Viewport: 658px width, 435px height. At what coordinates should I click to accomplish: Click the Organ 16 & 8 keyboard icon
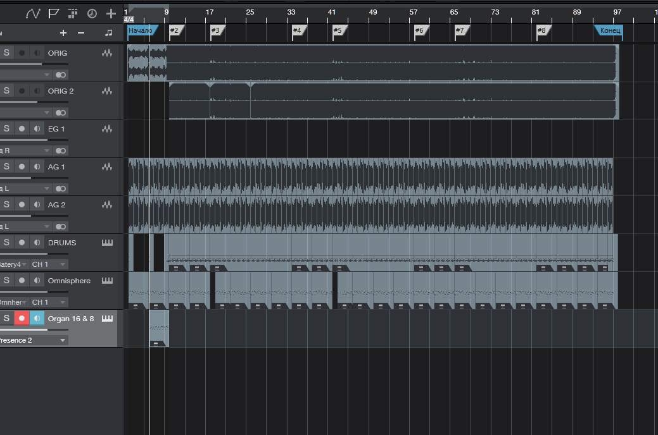point(108,319)
